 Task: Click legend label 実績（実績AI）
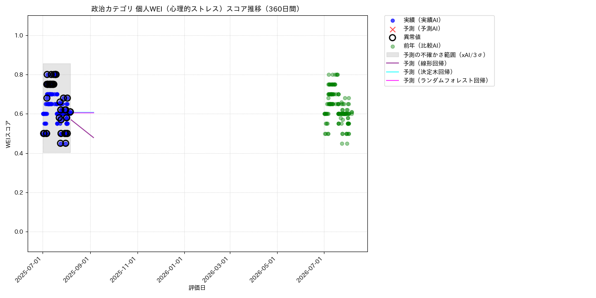click(422, 20)
